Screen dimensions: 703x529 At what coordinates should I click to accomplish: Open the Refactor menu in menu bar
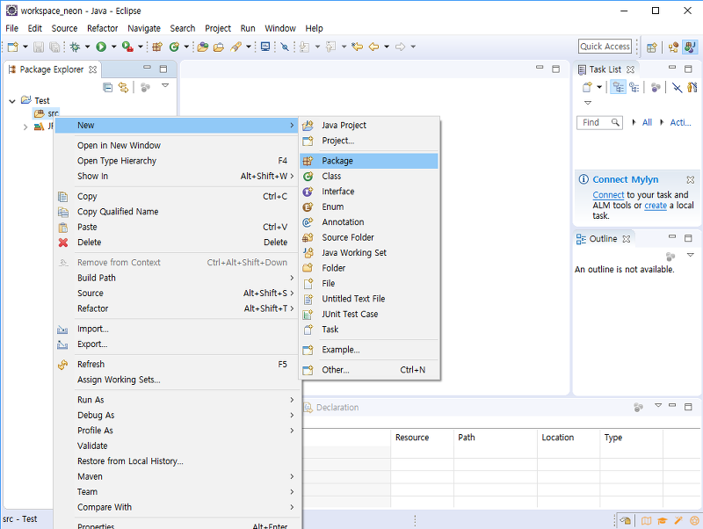102,28
